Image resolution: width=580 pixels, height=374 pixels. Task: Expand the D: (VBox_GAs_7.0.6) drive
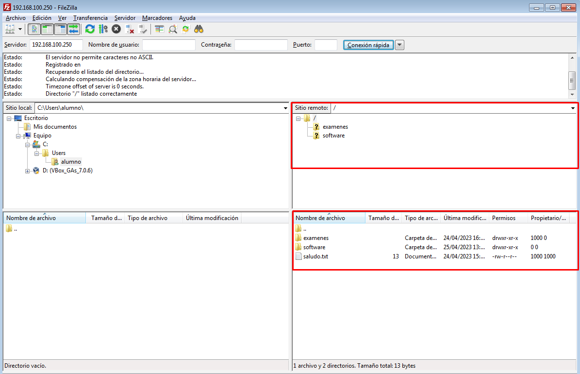point(27,171)
